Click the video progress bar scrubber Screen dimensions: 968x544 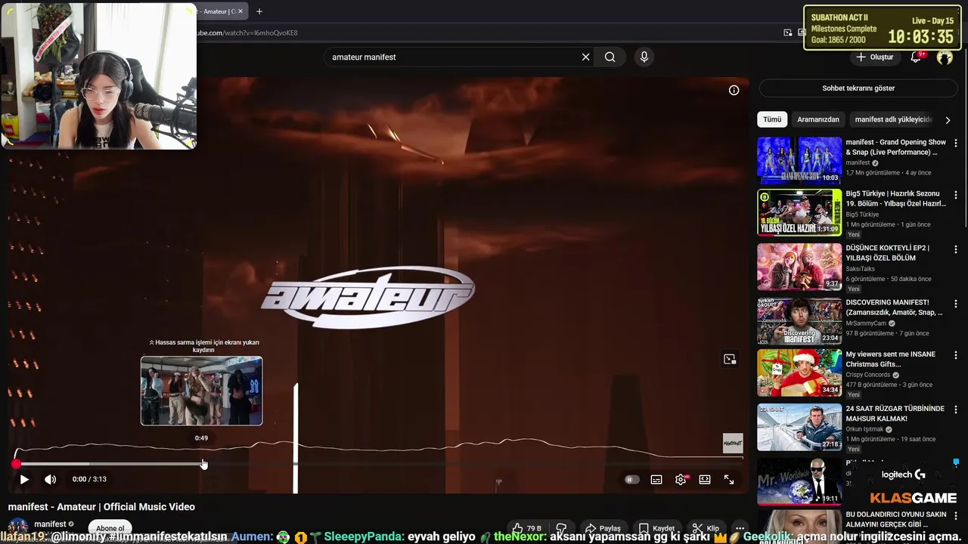[378, 464]
